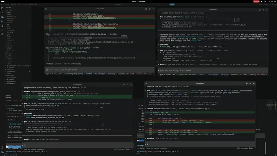Image resolution: width=277 pixels, height=156 pixels.
Task: Open the Selection menu
Action: [14, 5]
